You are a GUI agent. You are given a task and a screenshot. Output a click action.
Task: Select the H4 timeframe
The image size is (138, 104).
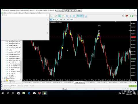coord(61,19)
